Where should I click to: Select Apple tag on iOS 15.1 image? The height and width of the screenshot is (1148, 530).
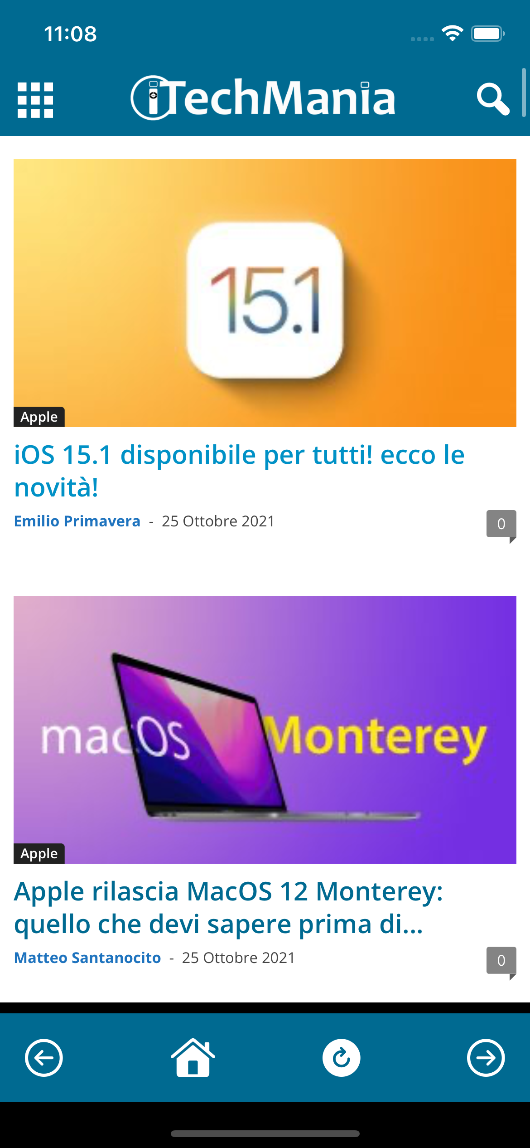pyautogui.click(x=39, y=417)
